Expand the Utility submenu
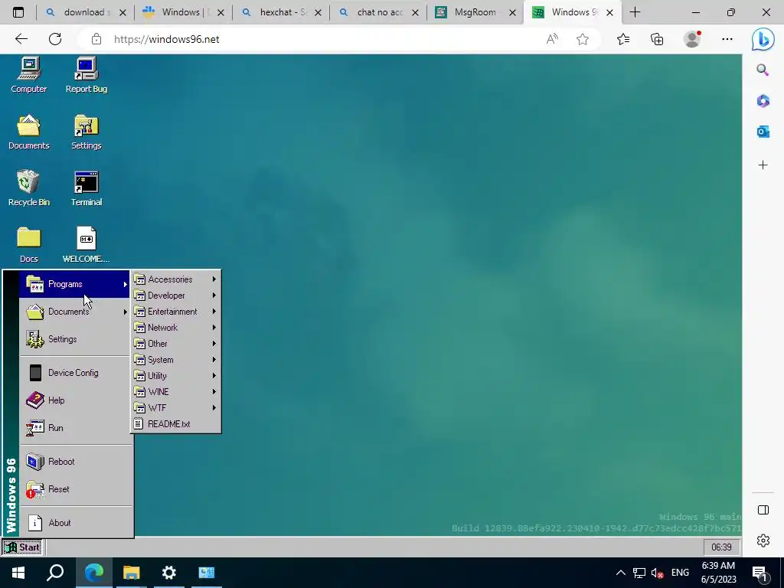The height and width of the screenshot is (588, 784). (175, 375)
